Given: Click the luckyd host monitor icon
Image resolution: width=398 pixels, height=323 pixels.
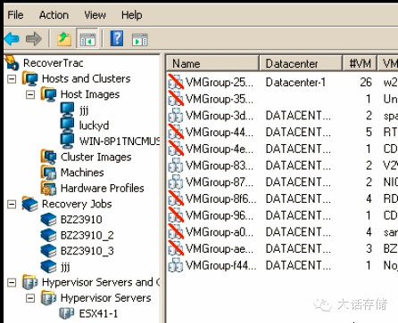Looking at the screenshot, I should 67,125.
